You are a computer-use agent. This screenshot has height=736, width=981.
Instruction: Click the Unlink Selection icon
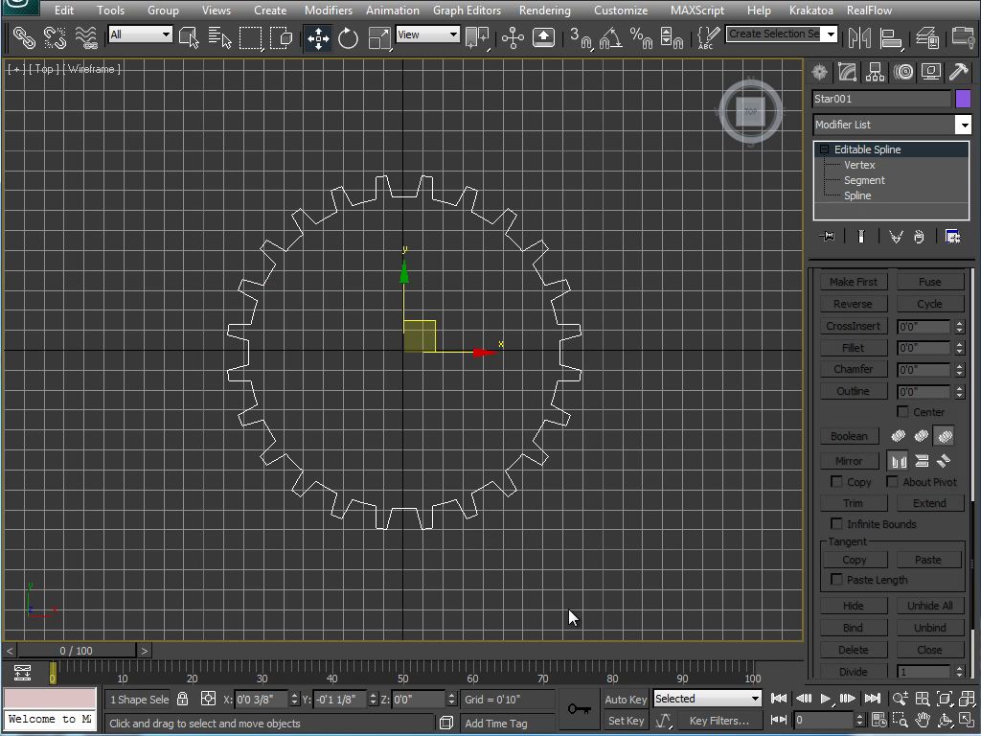coord(55,37)
